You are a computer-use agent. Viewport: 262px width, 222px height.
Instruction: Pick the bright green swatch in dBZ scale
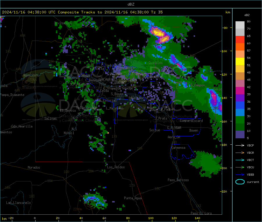coord(240,120)
